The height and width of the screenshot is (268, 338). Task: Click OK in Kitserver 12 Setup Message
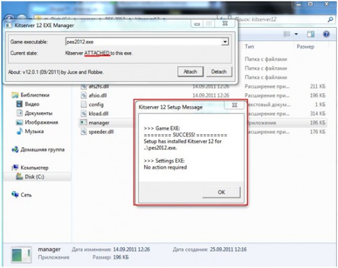(221, 192)
